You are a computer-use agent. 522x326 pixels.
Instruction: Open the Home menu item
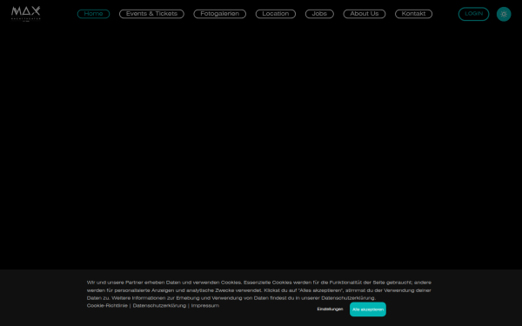[x=93, y=14]
